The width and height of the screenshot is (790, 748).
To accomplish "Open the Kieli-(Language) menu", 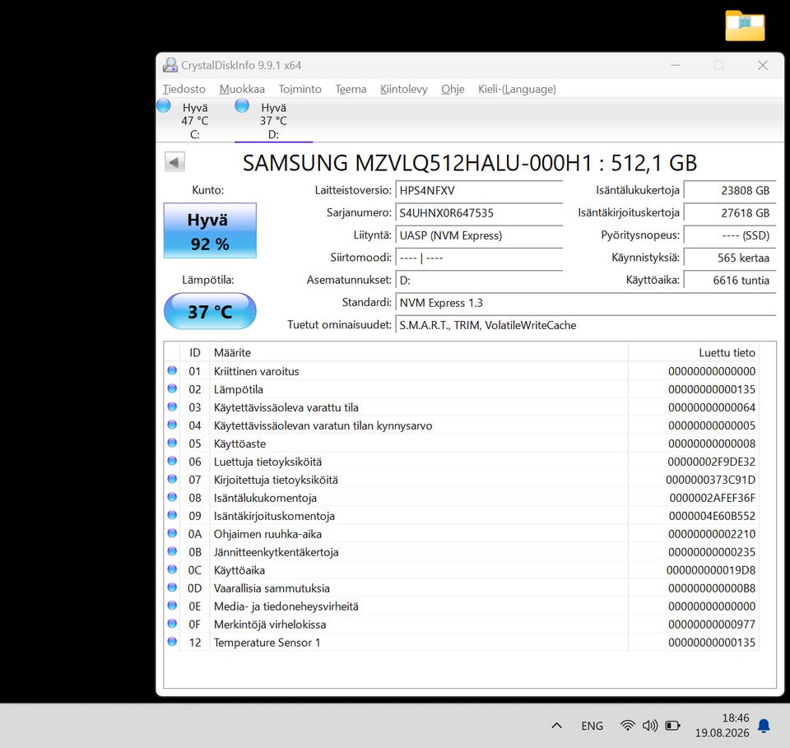I will click(517, 89).
